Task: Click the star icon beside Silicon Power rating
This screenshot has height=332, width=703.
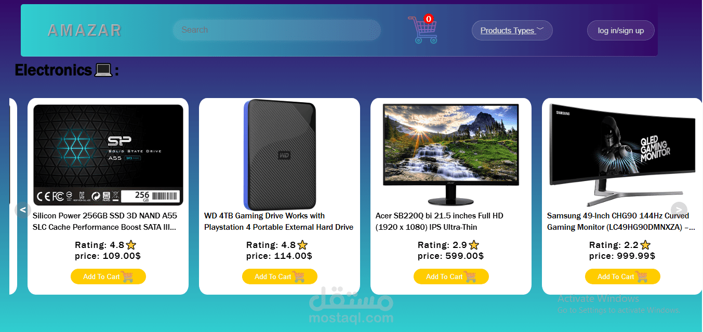Action: [131, 245]
